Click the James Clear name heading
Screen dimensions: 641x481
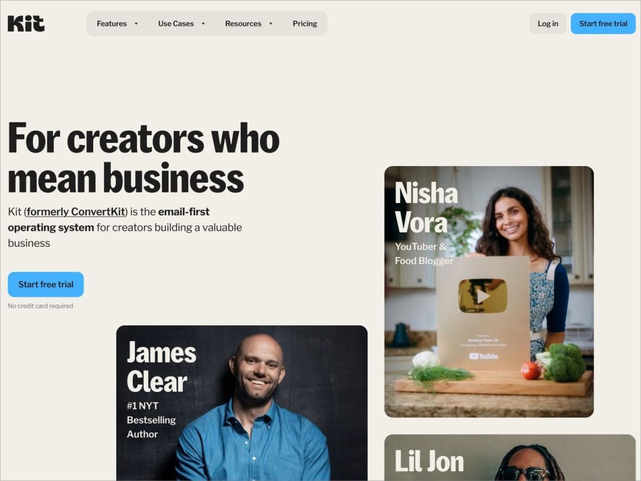pos(162,367)
